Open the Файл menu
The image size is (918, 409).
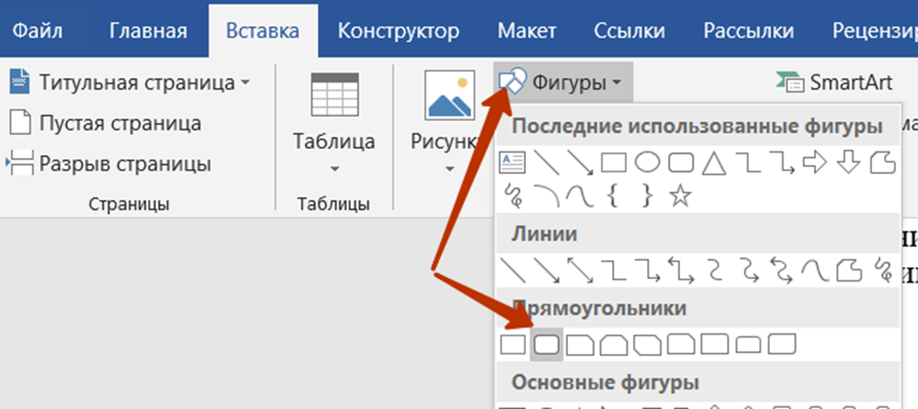(38, 30)
